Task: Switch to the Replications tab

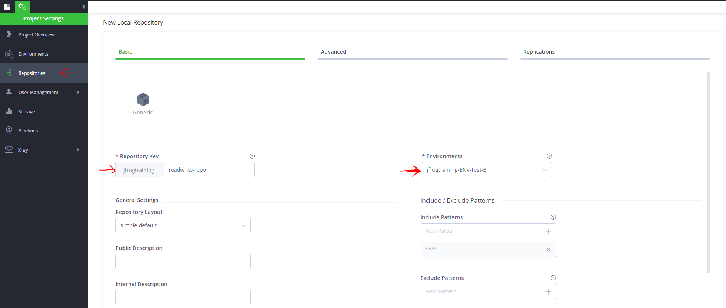Action: pyautogui.click(x=615, y=52)
